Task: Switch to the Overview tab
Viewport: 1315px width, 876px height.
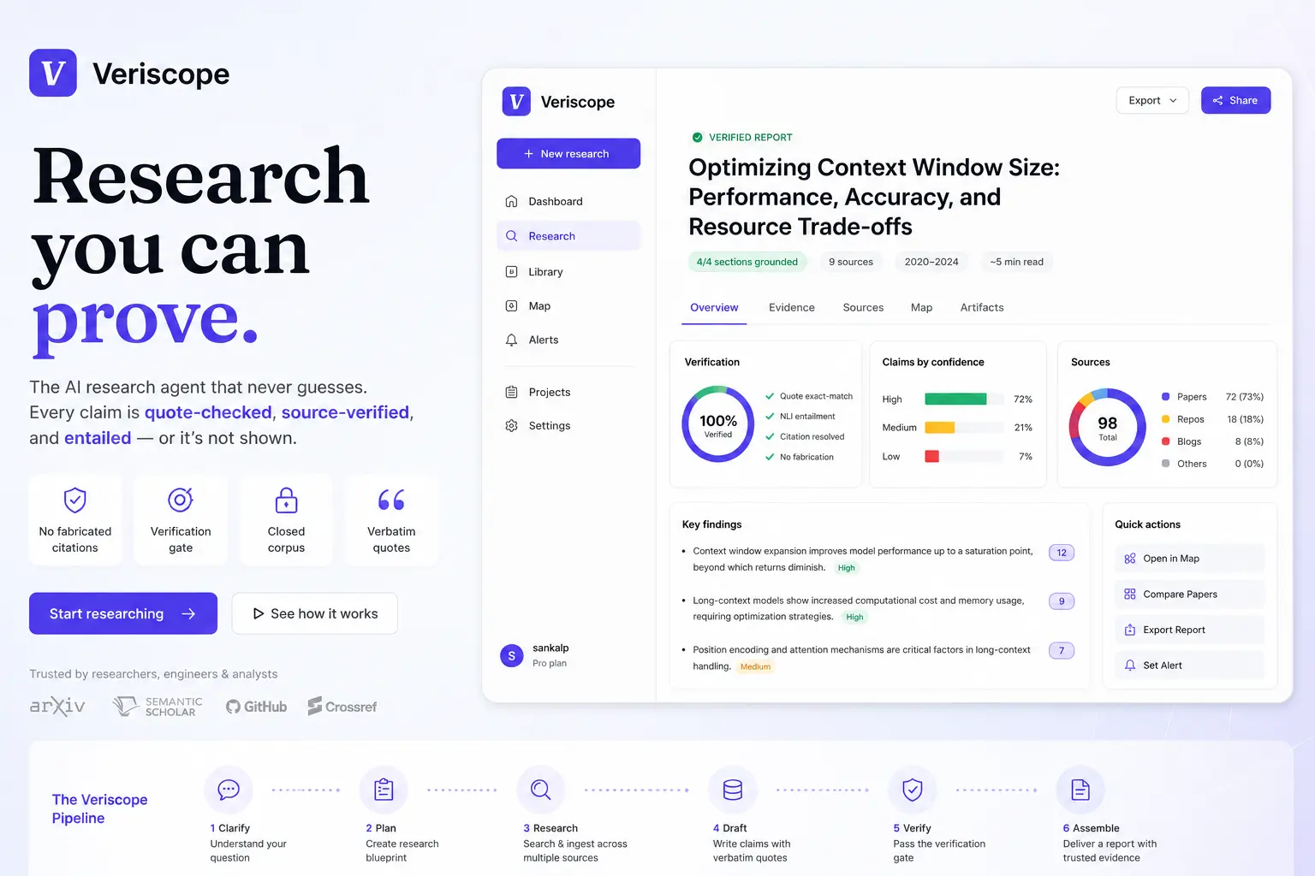Action: coord(714,307)
